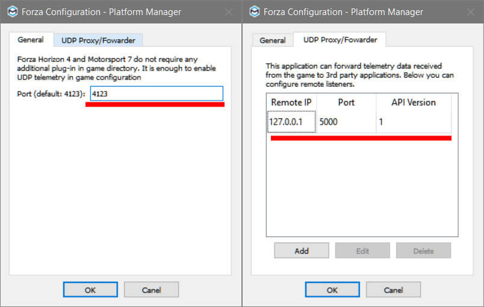Click the 'Port (default: 4123):' label
This screenshot has height=307, width=484.
pos(51,94)
